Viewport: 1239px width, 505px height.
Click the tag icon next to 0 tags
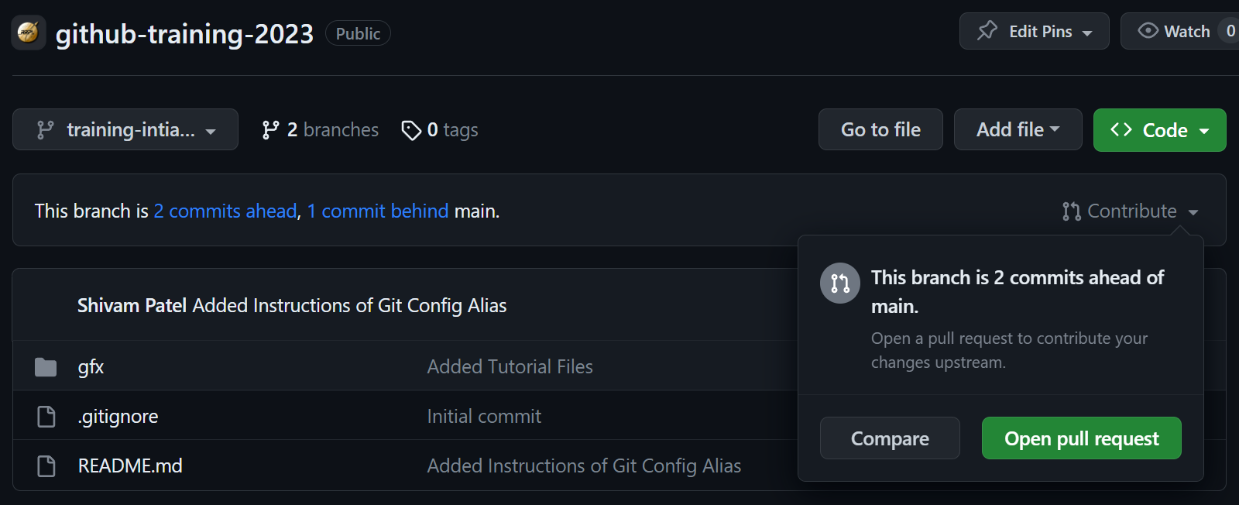tap(411, 129)
